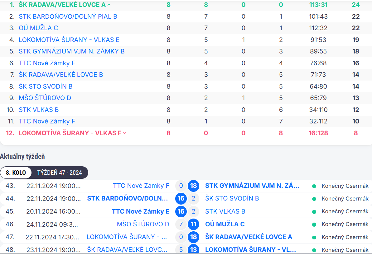
Task: Click date 24.11.2024 09:3... in match 46
Action: click(52, 224)
